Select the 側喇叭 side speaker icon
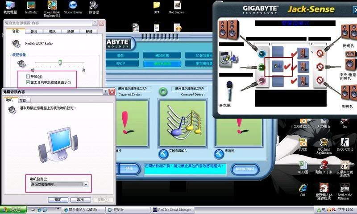The height and width of the screenshot is (214, 357). pos(349,92)
